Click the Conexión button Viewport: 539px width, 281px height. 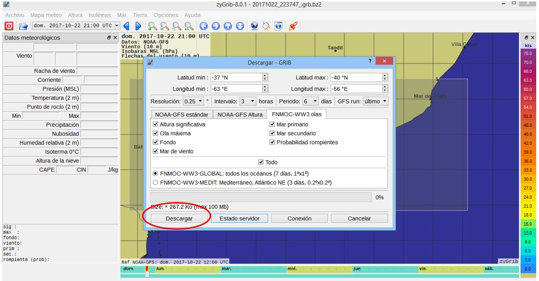point(300,219)
